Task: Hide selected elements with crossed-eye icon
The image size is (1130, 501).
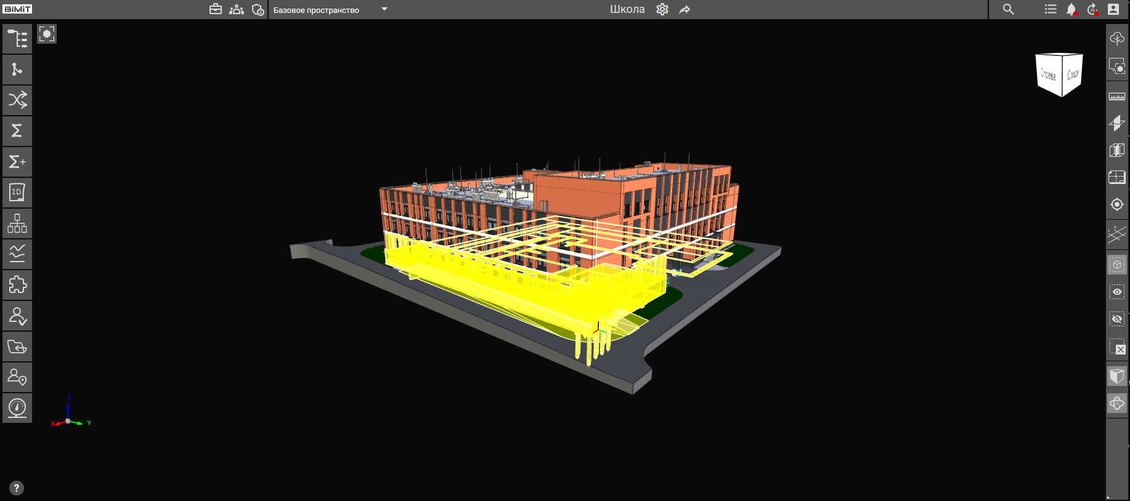Action: pos(1116,319)
